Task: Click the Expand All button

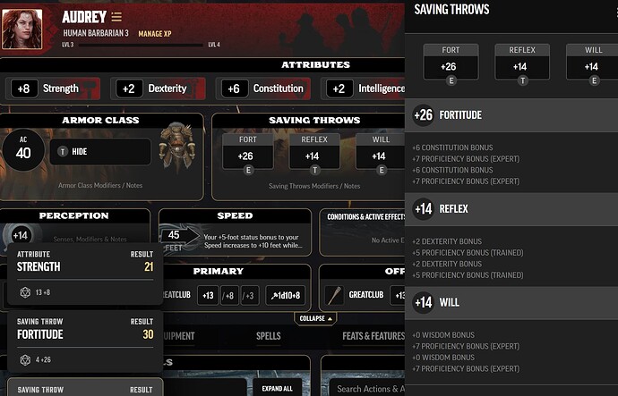Action: 278,389
